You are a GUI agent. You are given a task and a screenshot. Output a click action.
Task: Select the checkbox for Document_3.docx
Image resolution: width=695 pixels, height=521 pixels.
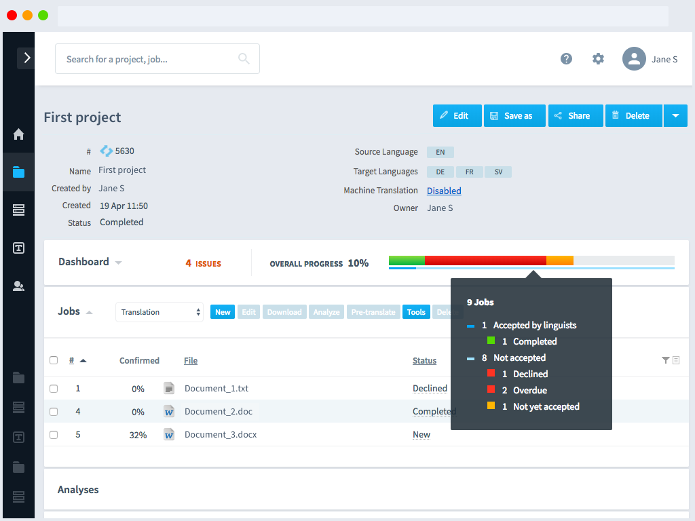[x=54, y=435]
